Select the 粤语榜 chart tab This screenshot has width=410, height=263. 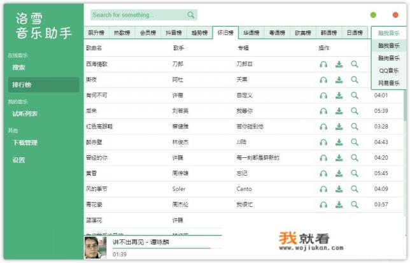coord(277,32)
